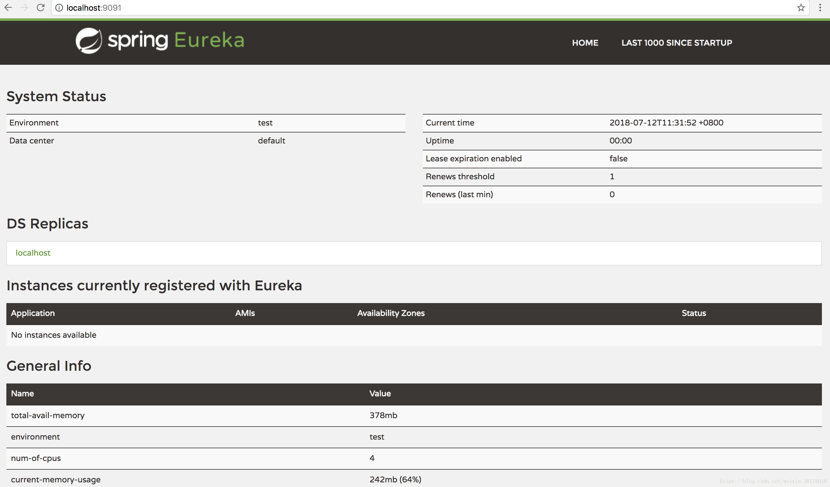This screenshot has height=487, width=830.
Task: Go back with the browser back arrow
Action: coord(8,7)
